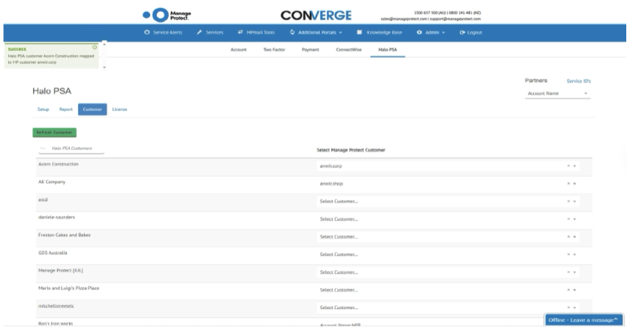Click the GDS Australia customer name
This screenshot has width=630, height=336.
coord(53,253)
